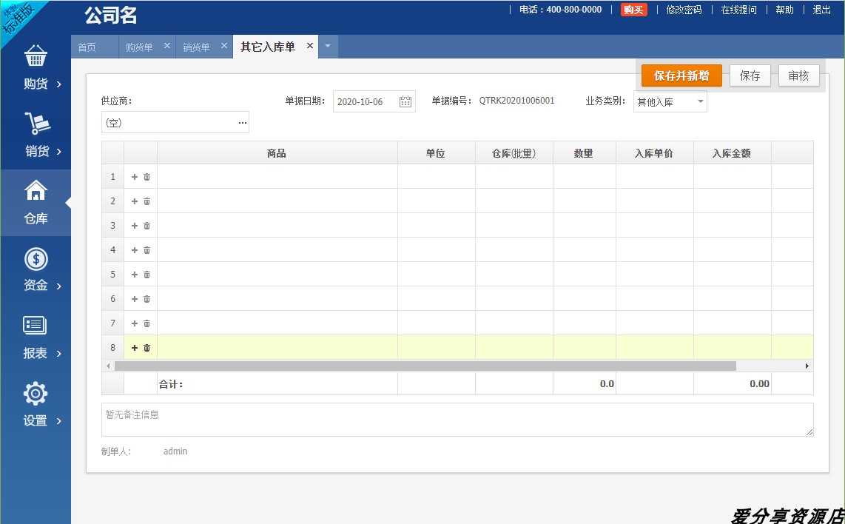845x524 pixels.
Task: Select the 仓库 warehouse house icon
Action: 36,190
